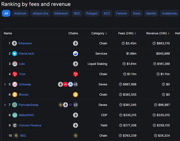This screenshot has width=180, height=141.
Task: Click the help icon beside Ethereum's $3.45m fees
Action: click(x=123, y=43)
